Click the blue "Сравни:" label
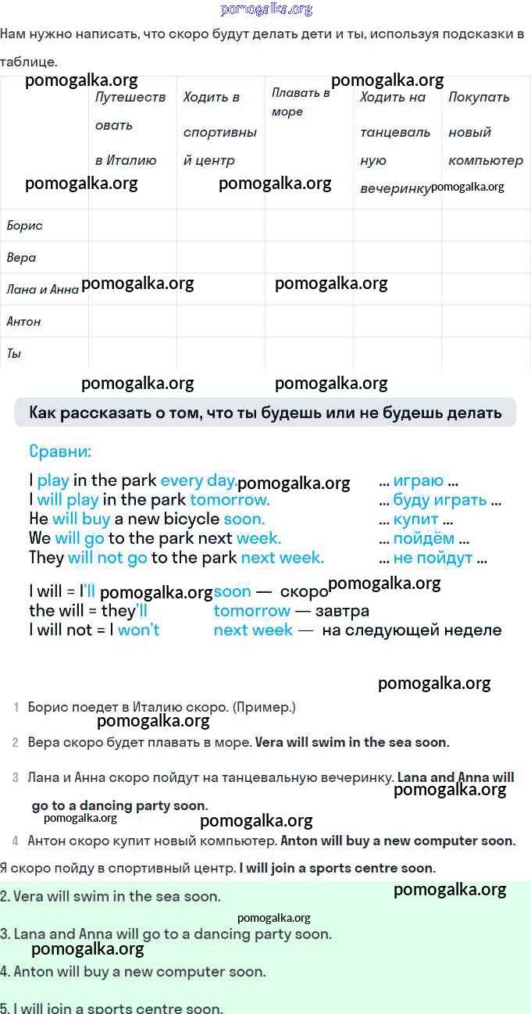This screenshot has height=1014, width=531. [x=60, y=452]
